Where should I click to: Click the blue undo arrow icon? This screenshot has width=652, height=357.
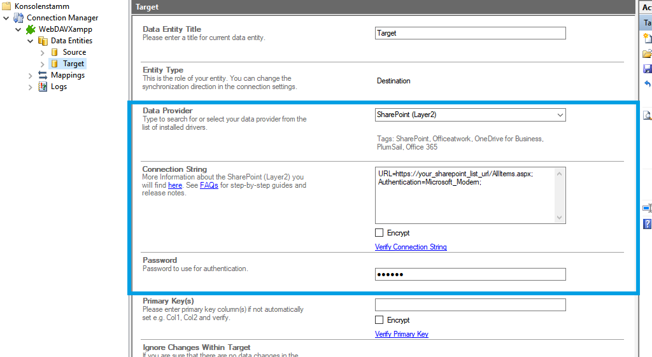click(x=648, y=83)
